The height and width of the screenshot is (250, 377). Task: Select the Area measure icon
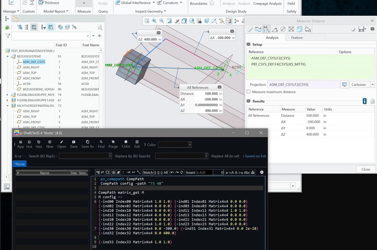pyautogui.click(x=291, y=29)
